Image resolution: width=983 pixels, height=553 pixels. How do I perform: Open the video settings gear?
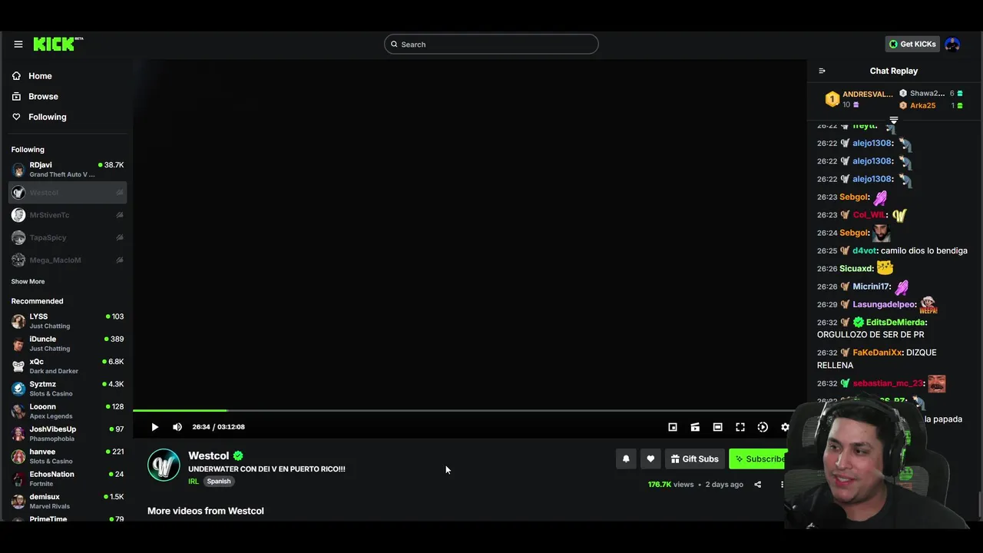[x=785, y=427]
